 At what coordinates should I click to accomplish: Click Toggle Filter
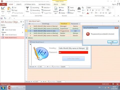pyautogui.click(x=46, y=13)
